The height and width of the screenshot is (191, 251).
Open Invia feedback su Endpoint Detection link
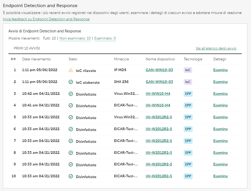pyautogui.click(x=46, y=19)
